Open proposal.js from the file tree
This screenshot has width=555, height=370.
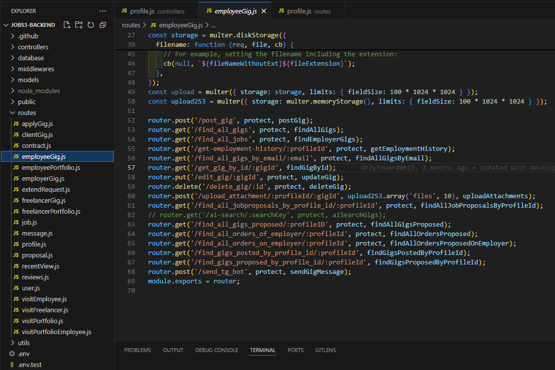pyautogui.click(x=57, y=255)
